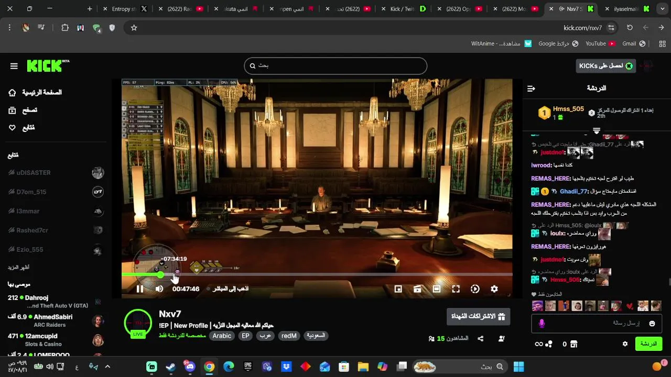Viewport: 671px width, 377px height.
Task: Open Chrome three-dot menu
Action: click(x=9, y=28)
